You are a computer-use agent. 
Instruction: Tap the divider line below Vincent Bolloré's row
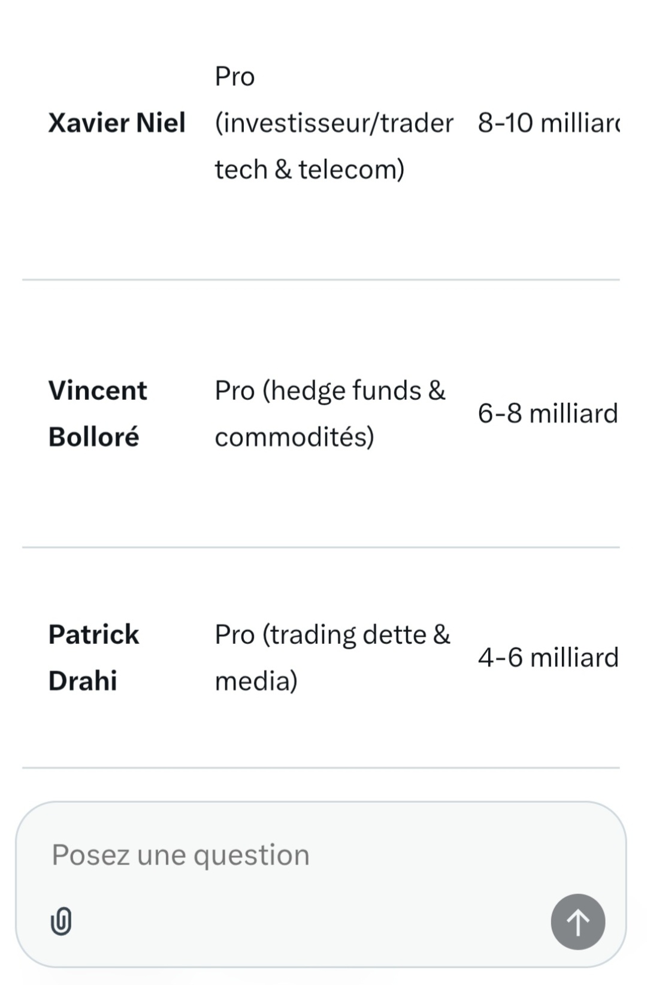(321, 547)
